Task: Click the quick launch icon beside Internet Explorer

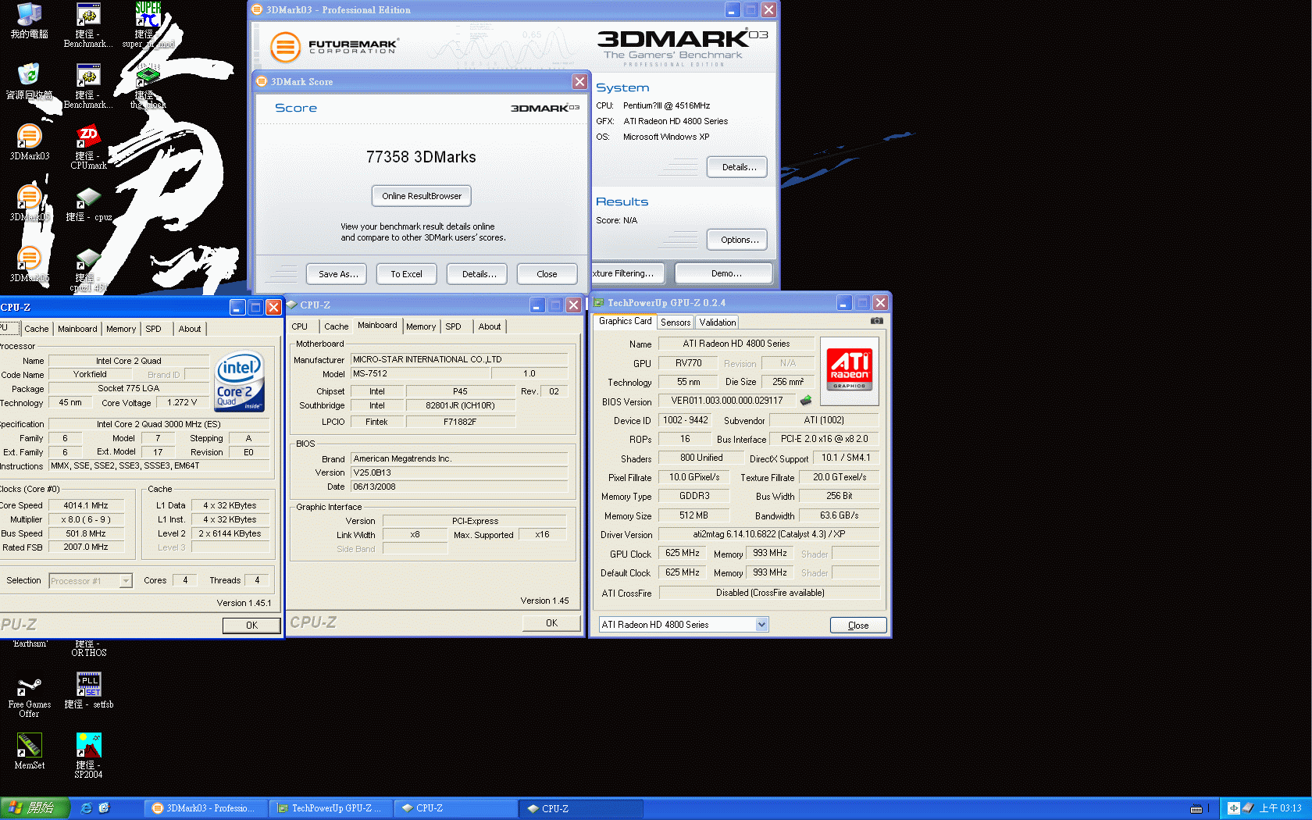Action: (x=104, y=808)
